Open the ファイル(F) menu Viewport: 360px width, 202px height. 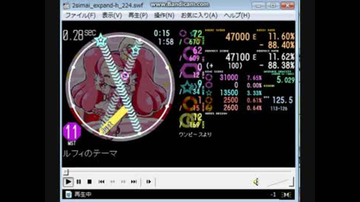80,15
